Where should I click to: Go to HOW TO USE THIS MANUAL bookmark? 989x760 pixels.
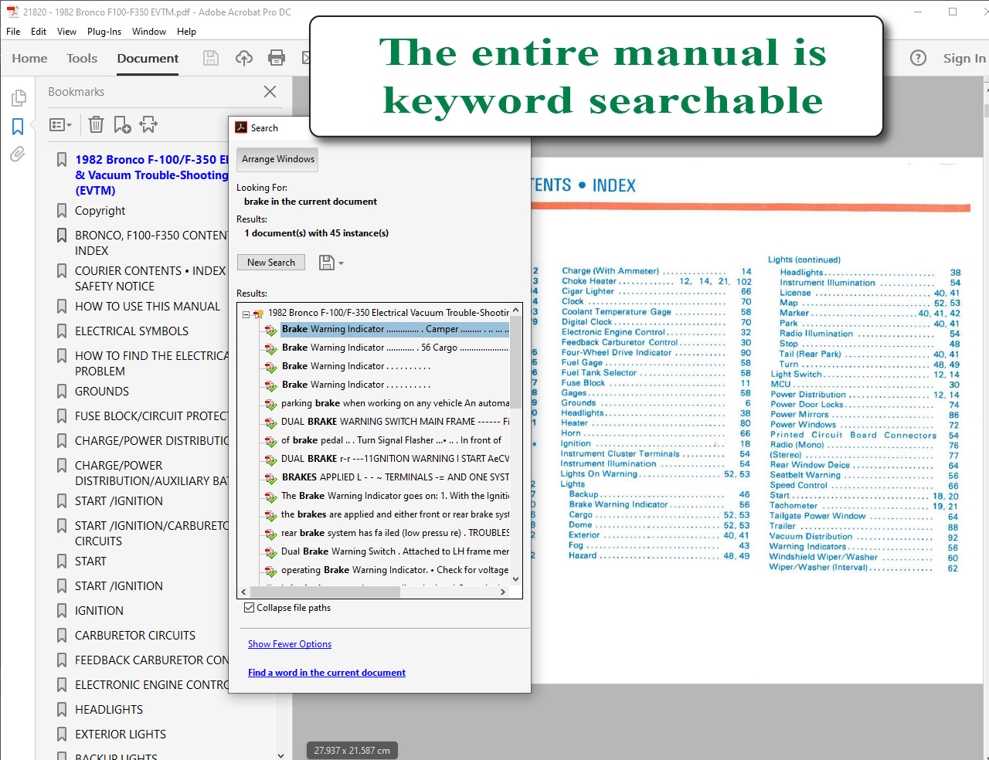148,307
